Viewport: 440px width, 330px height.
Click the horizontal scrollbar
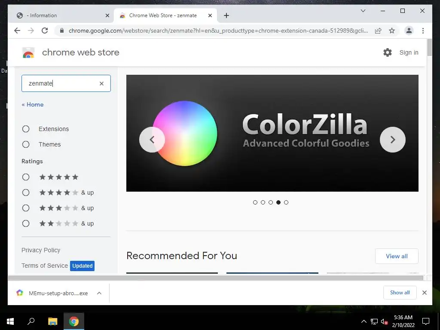click(x=216, y=278)
